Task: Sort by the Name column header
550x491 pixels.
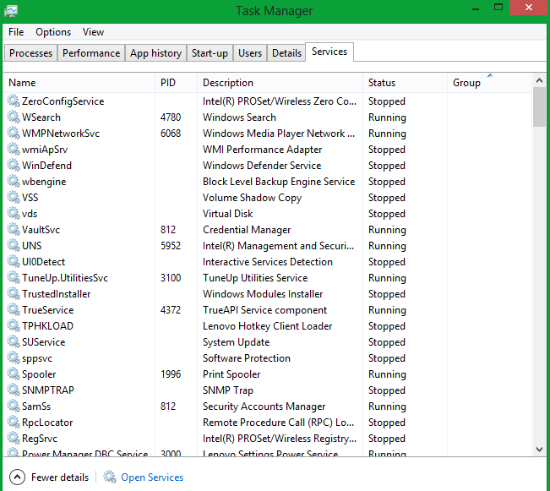Action: [79, 83]
